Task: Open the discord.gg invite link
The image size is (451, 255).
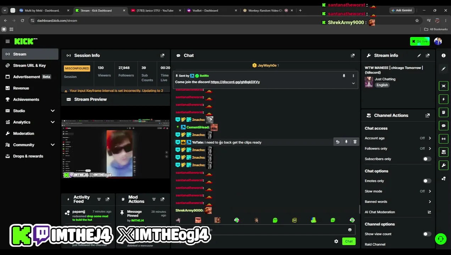Action: (235, 82)
